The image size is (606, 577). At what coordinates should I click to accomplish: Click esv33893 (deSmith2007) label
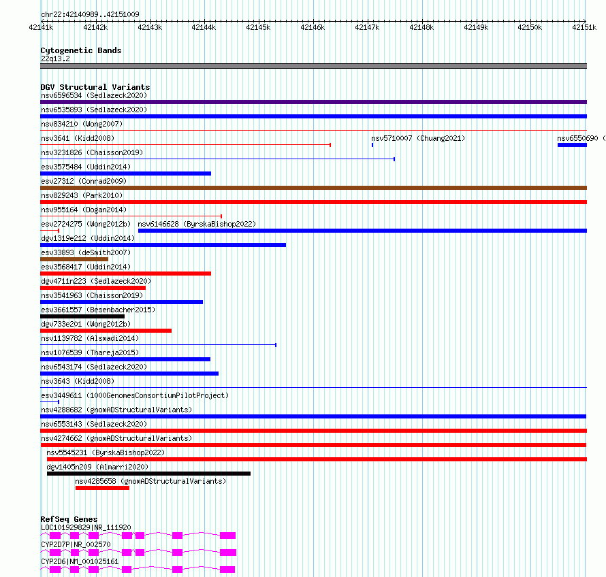click(x=86, y=252)
